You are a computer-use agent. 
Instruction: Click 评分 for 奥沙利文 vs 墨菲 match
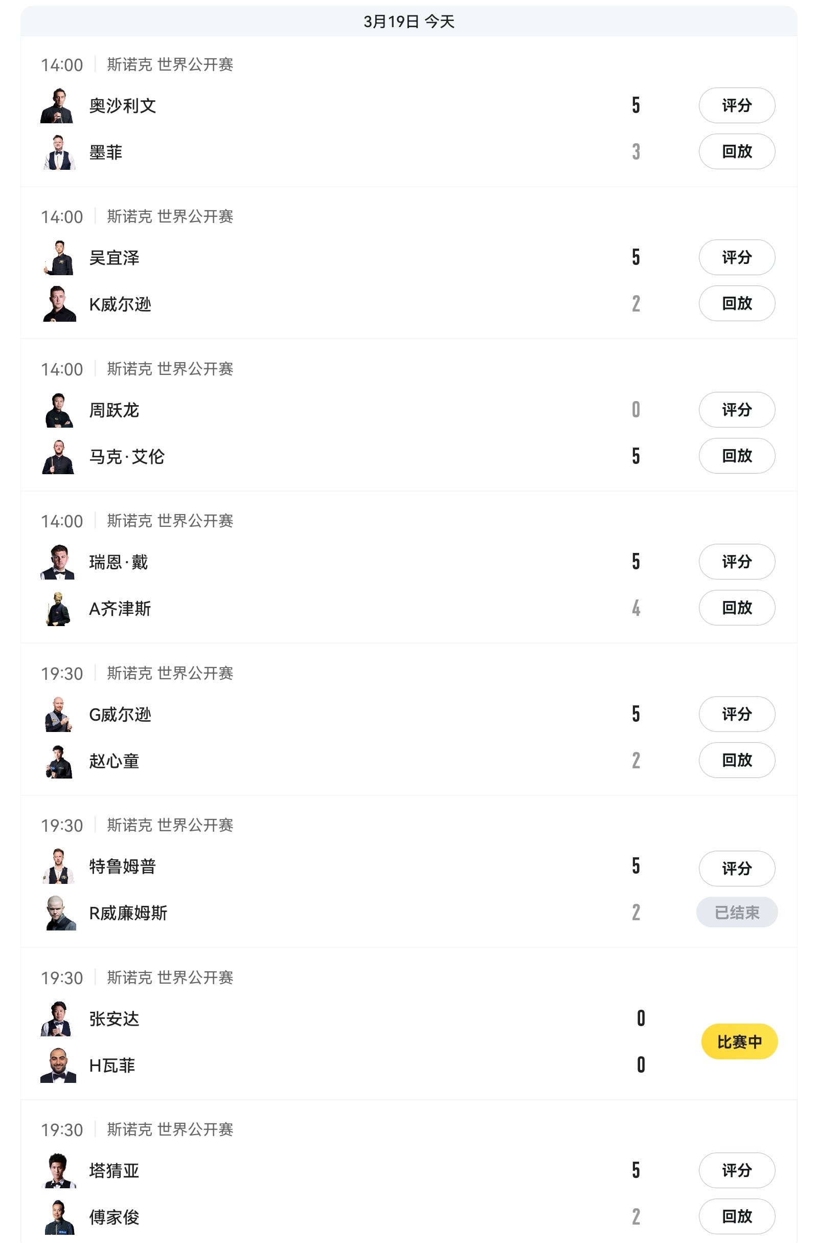point(737,105)
